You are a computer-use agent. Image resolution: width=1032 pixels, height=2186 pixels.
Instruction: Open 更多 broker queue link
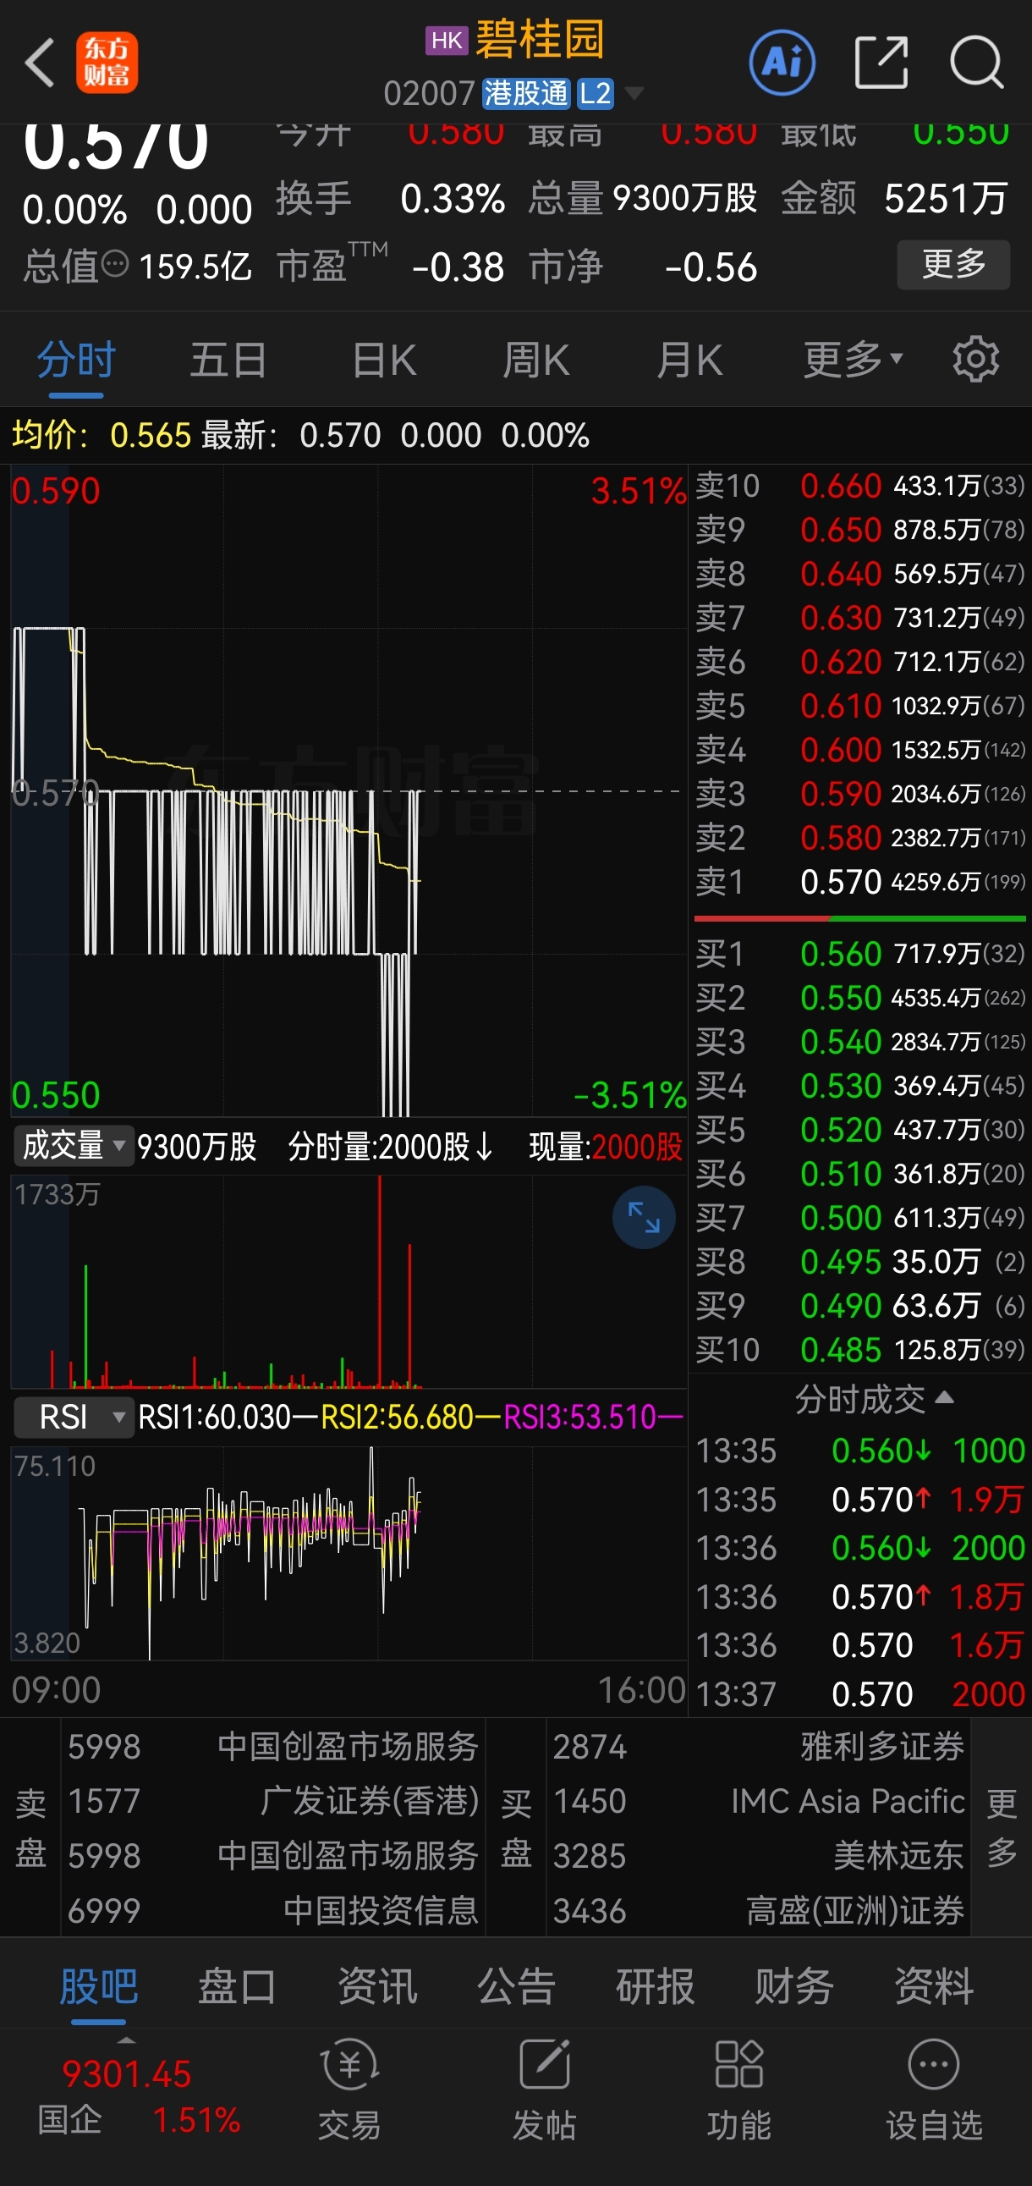pyautogui.click(x=1001, y=1828)
